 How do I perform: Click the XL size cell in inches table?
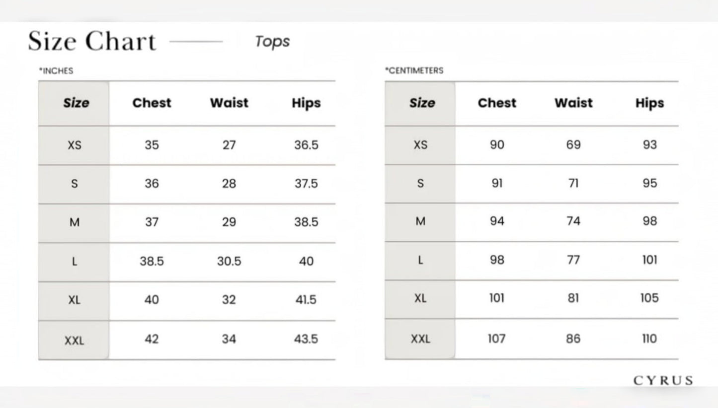pyautogui.click(x=74, y=301)
